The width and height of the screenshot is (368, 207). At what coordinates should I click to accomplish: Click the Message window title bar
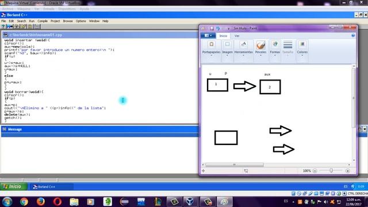99,129
